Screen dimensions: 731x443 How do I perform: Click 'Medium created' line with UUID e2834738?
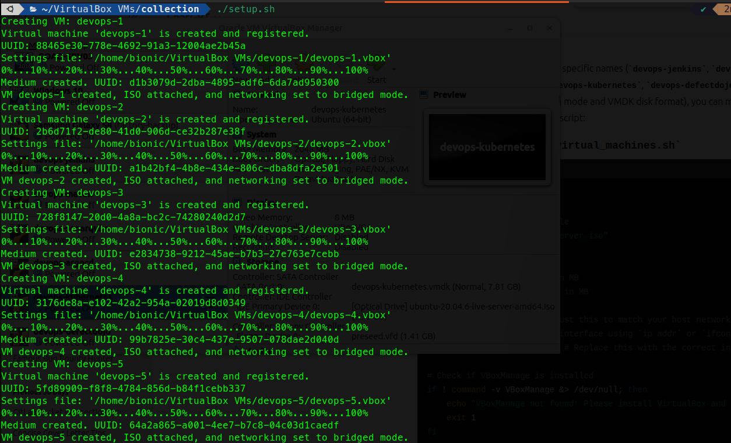170,254
